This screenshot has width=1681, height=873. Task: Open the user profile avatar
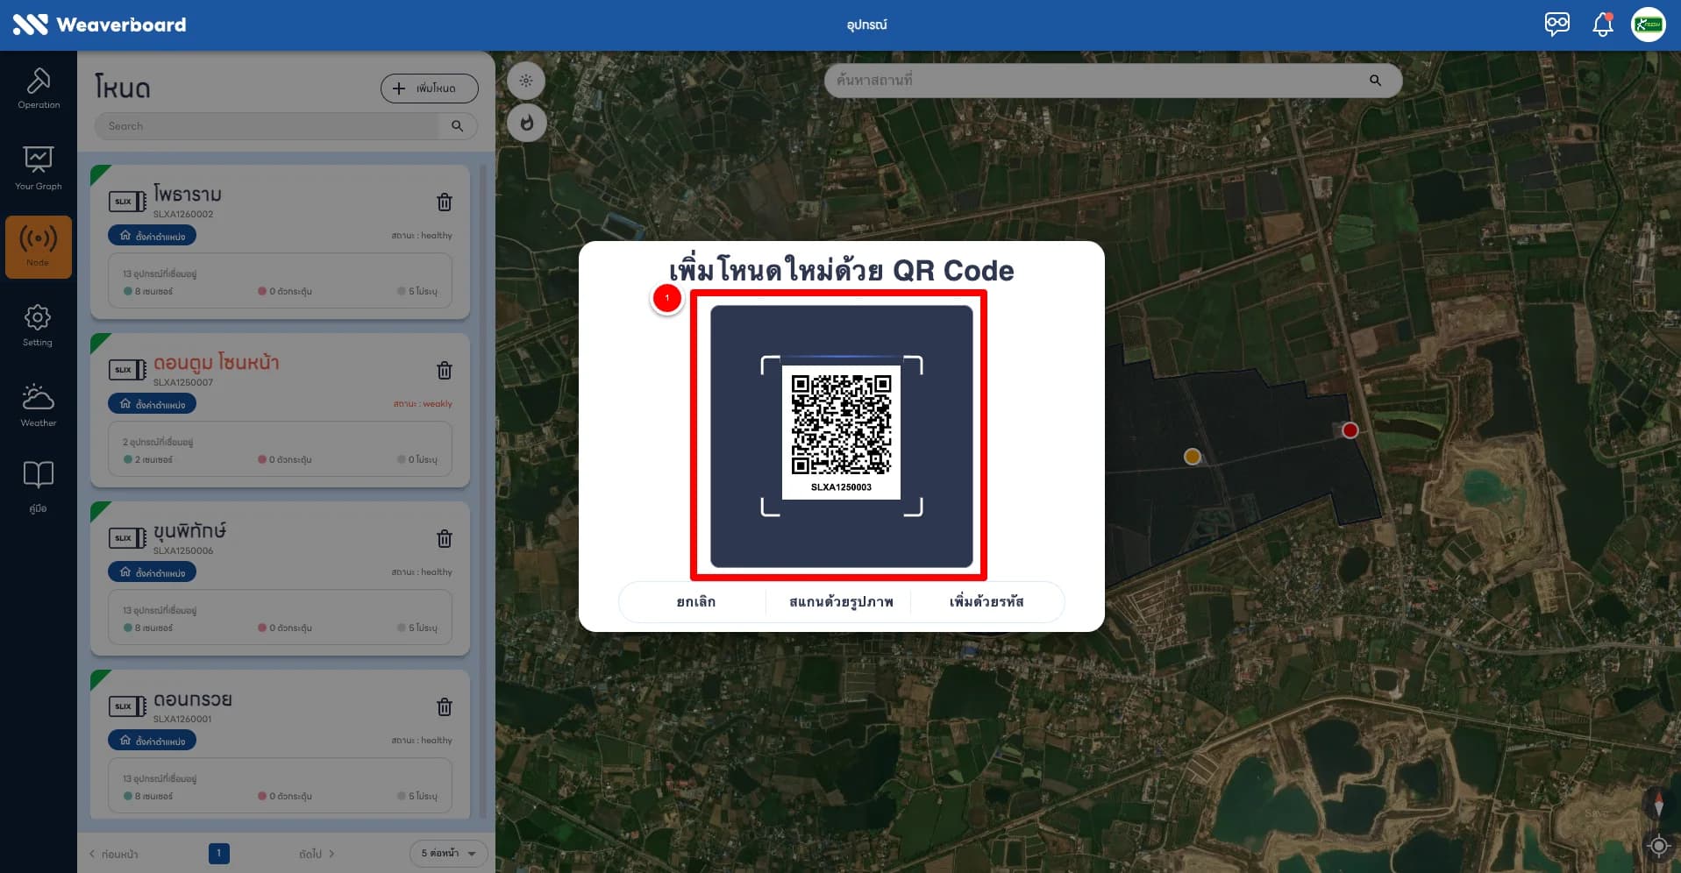point(1648,25)
